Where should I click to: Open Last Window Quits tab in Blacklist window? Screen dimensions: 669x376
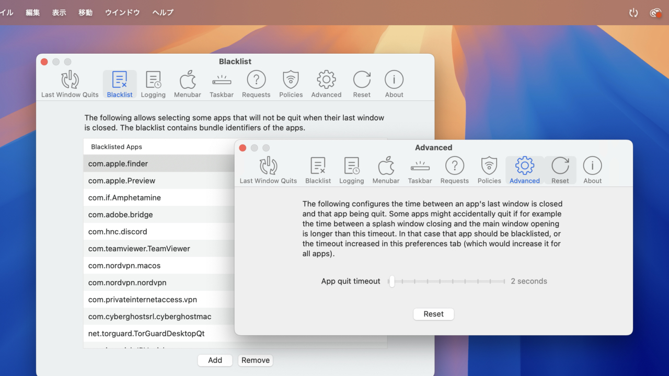click(70, 85)
